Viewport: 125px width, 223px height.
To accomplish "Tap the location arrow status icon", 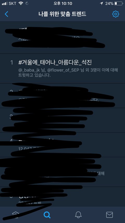I will [101, 4].
